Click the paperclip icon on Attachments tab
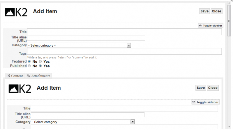Viewport: 233px width, 130px height. click(29, 76)
